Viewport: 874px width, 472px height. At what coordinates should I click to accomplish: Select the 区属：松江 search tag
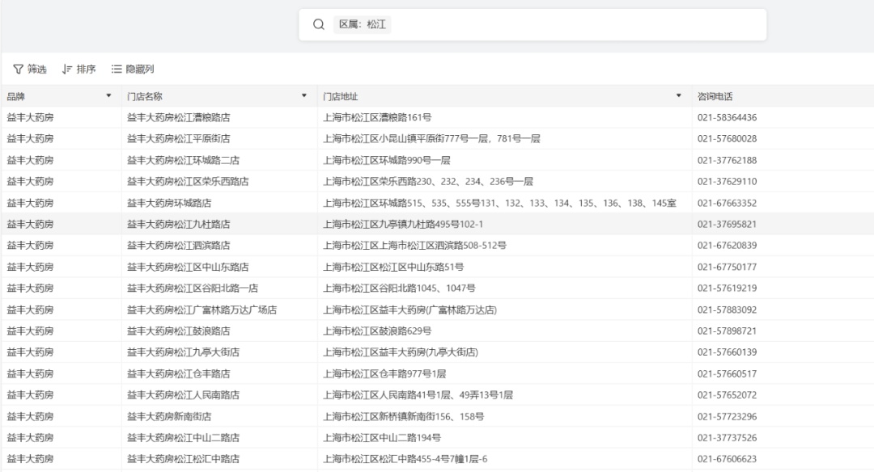[x=362, y=25]
